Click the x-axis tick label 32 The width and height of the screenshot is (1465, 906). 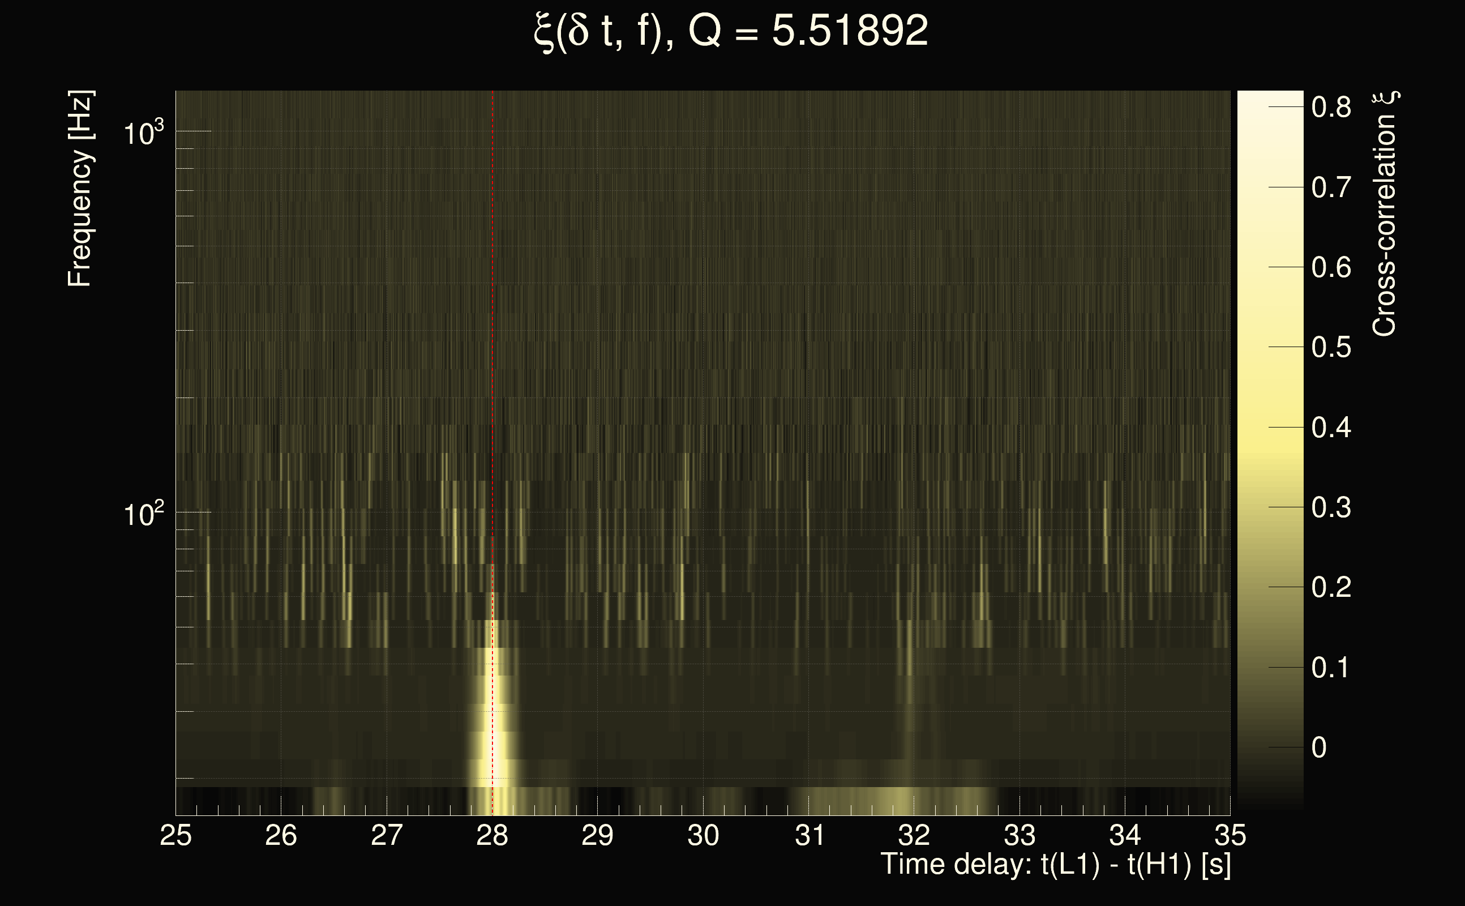[914, 835]
